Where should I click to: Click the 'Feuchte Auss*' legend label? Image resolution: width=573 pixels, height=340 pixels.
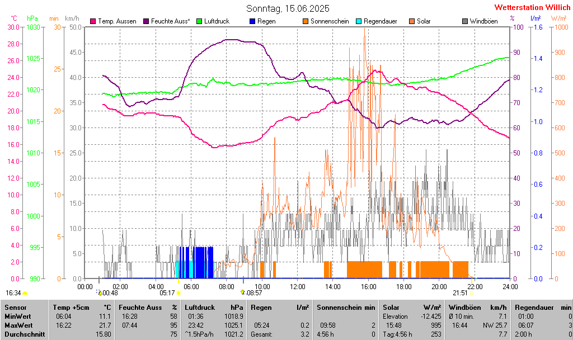tap(170, 22)
